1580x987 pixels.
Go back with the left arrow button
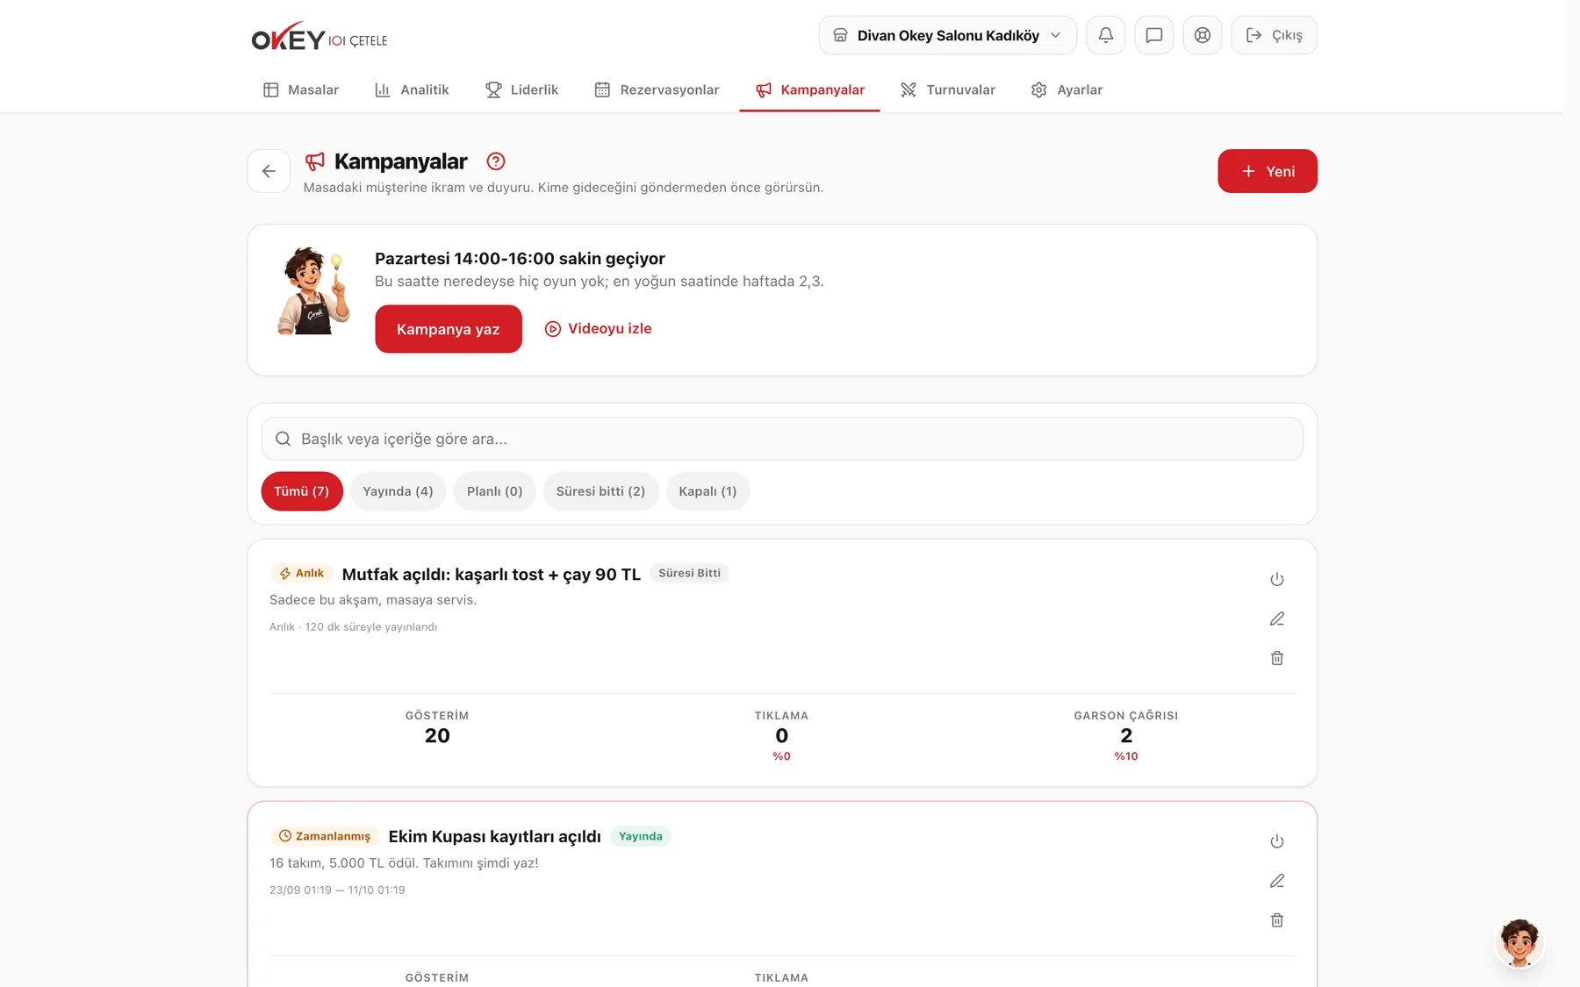(x=269, y=171)
